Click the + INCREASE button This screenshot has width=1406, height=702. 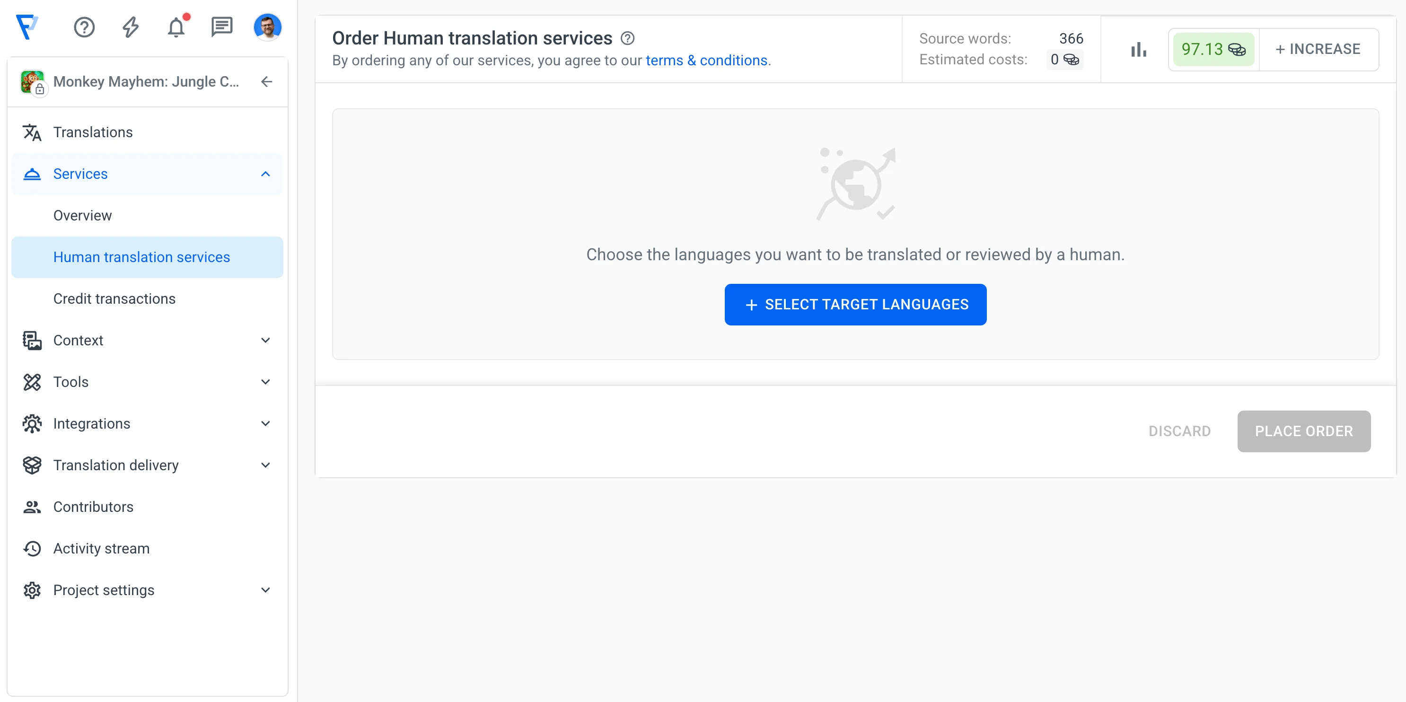pos(1318,49)
